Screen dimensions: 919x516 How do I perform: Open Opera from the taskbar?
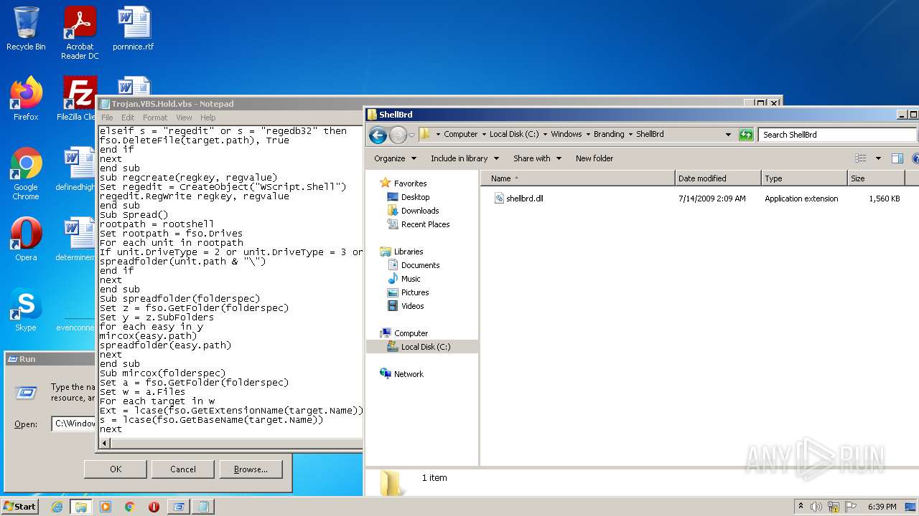coord(154,507)
